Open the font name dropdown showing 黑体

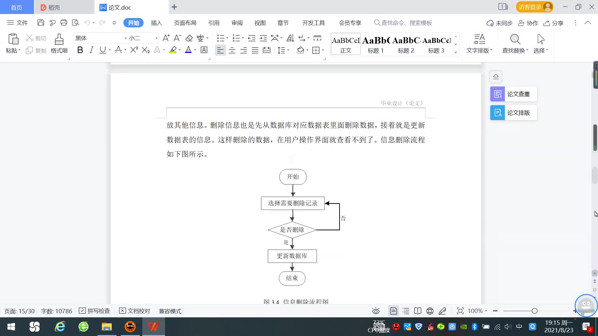(126, 38)
